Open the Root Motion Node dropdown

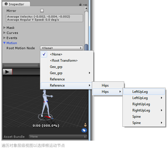[62, 48]
